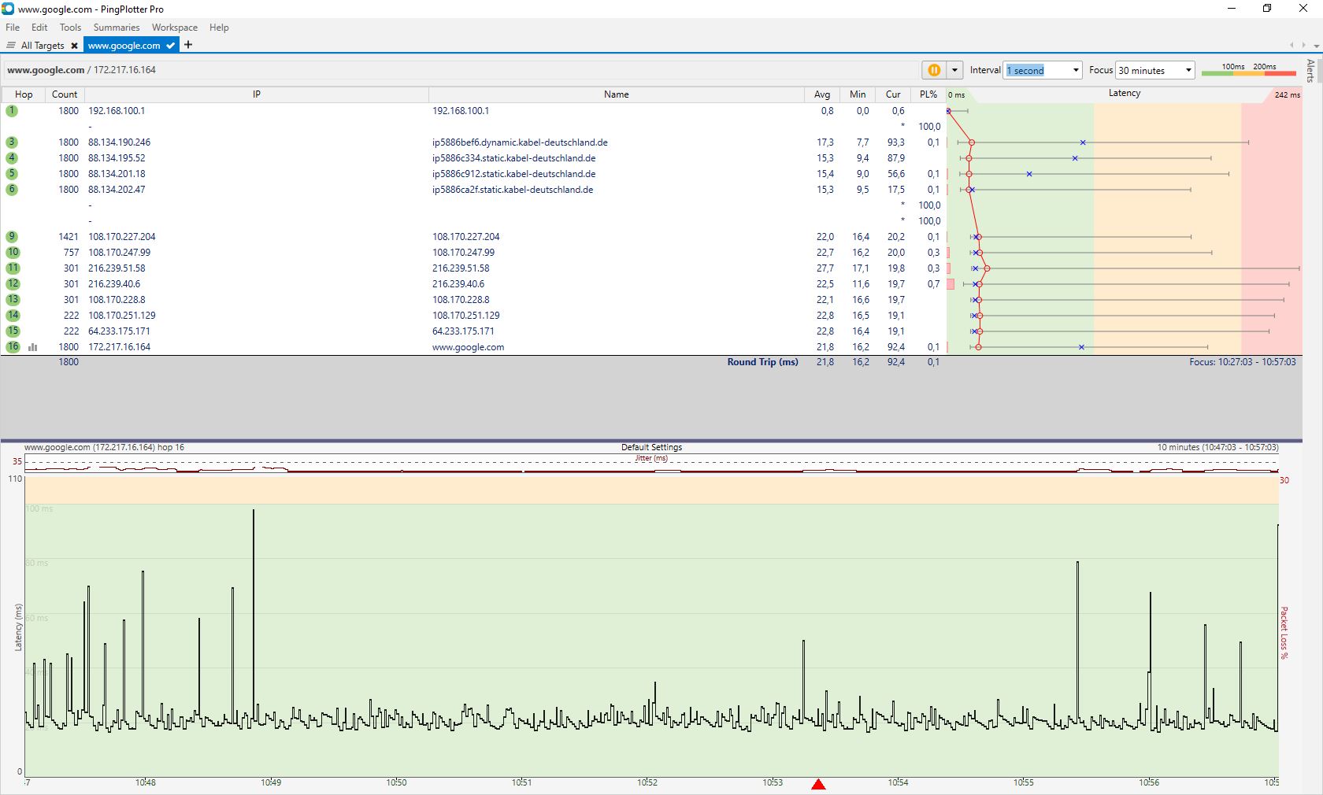The height and width of the screenshot is (795, 1323).
Task: Expand the Focus '30 minutes' dropdown
Action: 1188,70
